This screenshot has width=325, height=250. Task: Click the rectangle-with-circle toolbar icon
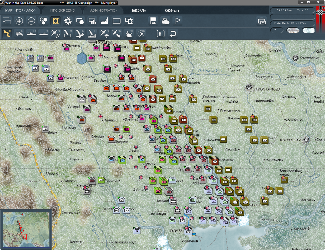(x=80, y=21)
